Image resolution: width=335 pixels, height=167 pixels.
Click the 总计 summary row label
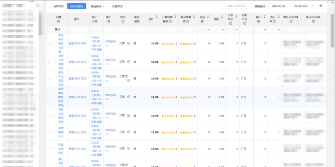tap(57, 29)
